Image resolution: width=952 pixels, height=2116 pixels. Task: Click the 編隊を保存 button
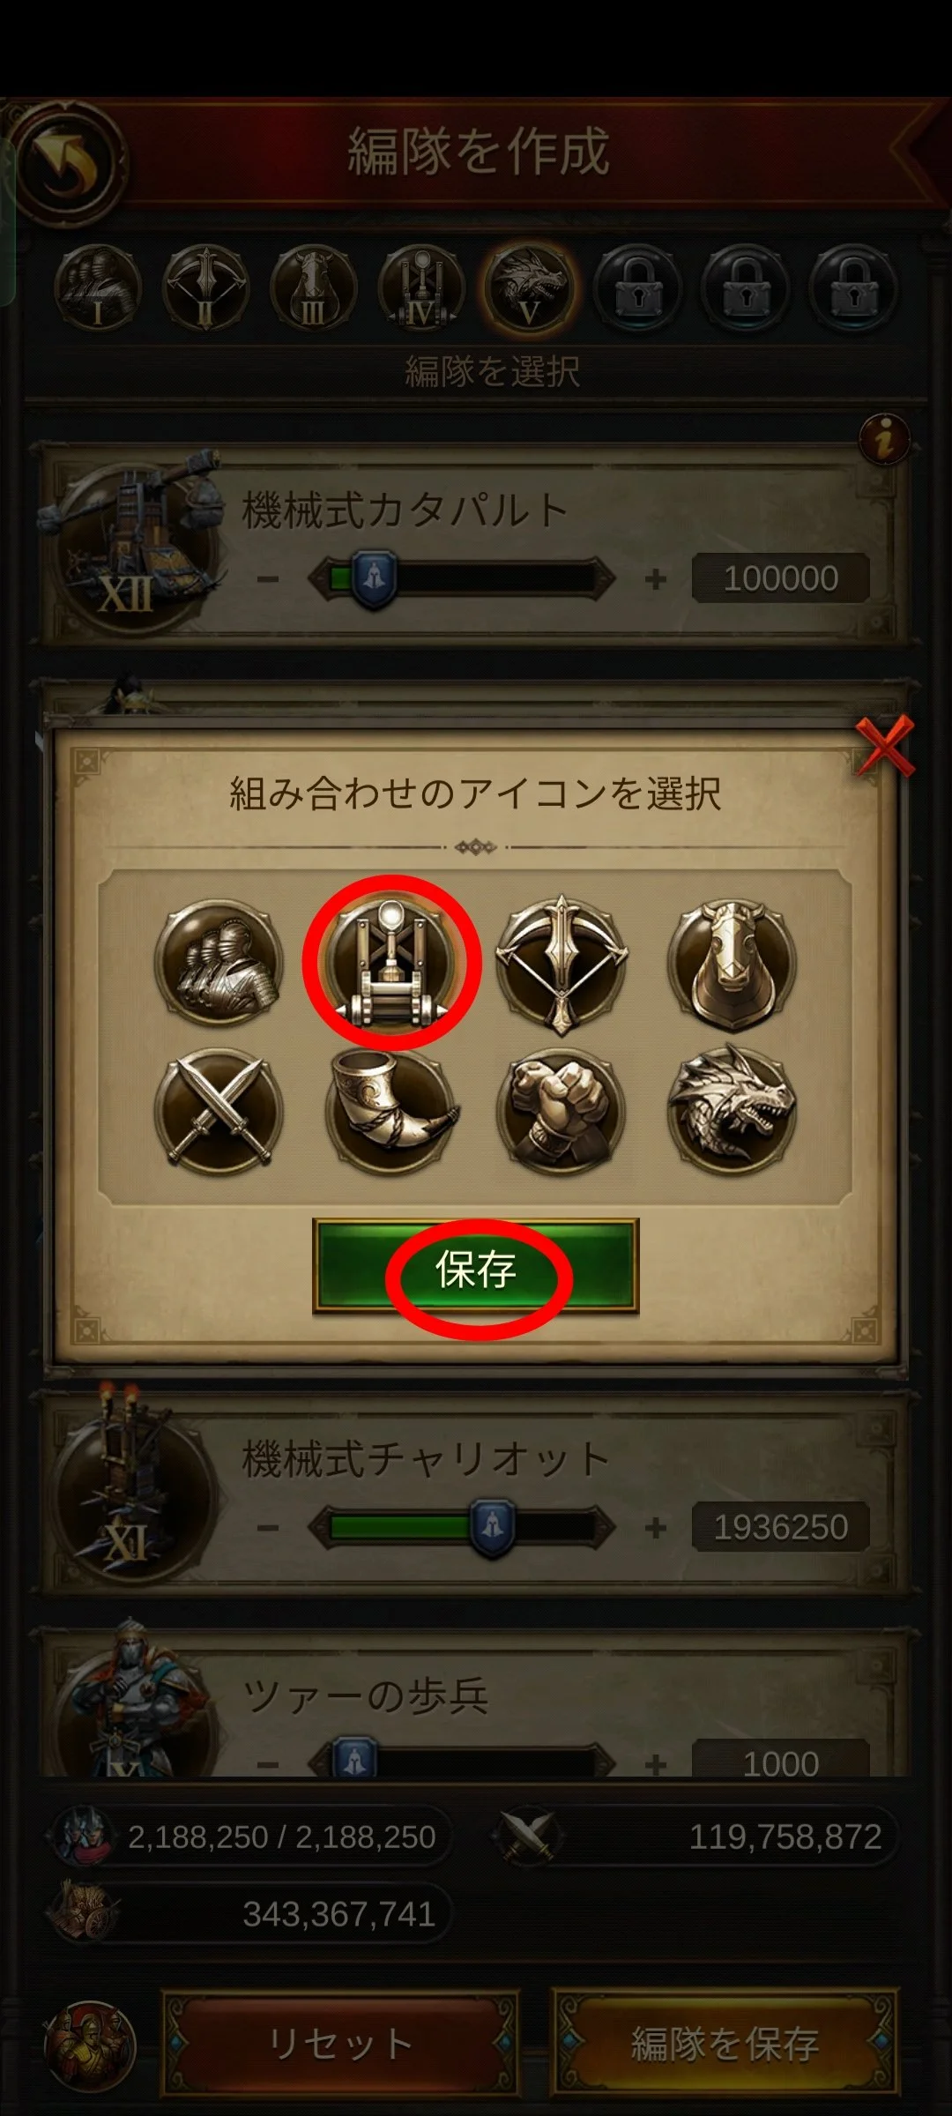[725, 2043]
